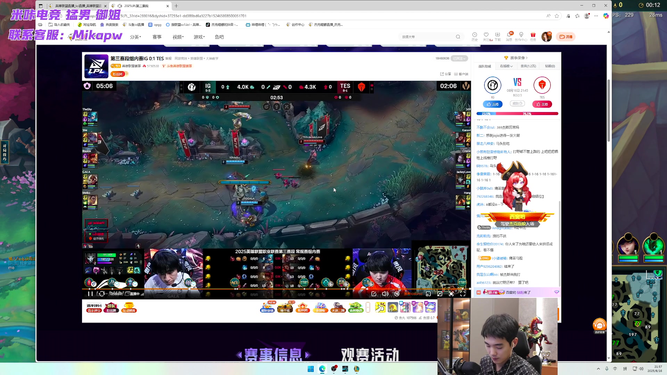667x375 pixels.
Task: Open the 森林物语 activity icon
Action: tap(355, 307)
